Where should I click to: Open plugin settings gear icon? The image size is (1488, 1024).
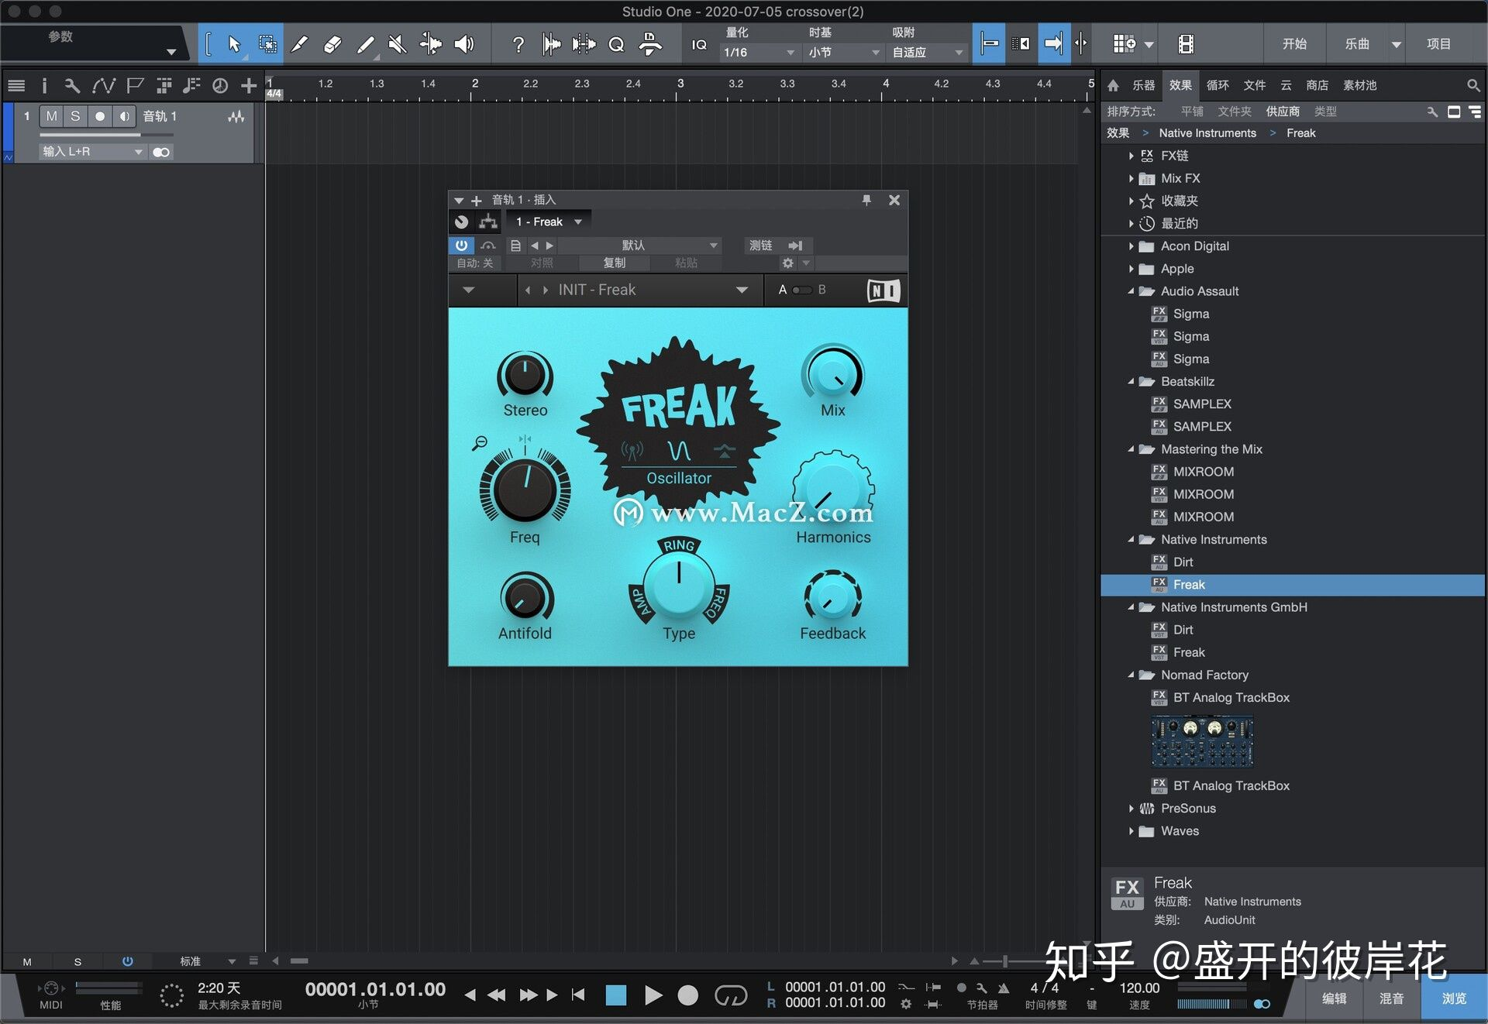tap(787, 263)
